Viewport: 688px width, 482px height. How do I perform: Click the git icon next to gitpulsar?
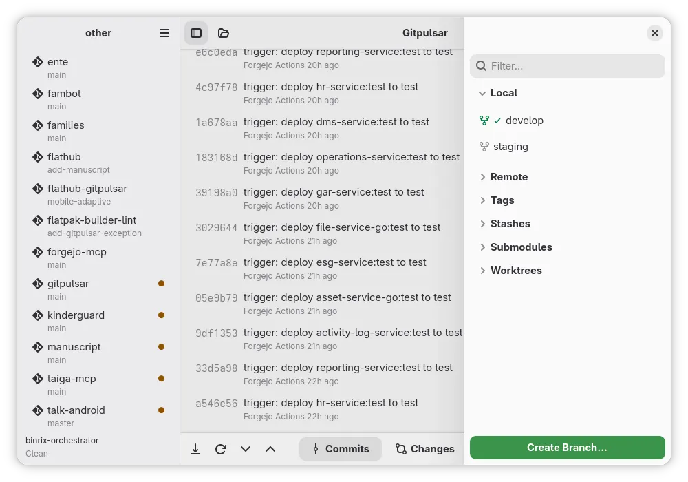click(38, 284)
